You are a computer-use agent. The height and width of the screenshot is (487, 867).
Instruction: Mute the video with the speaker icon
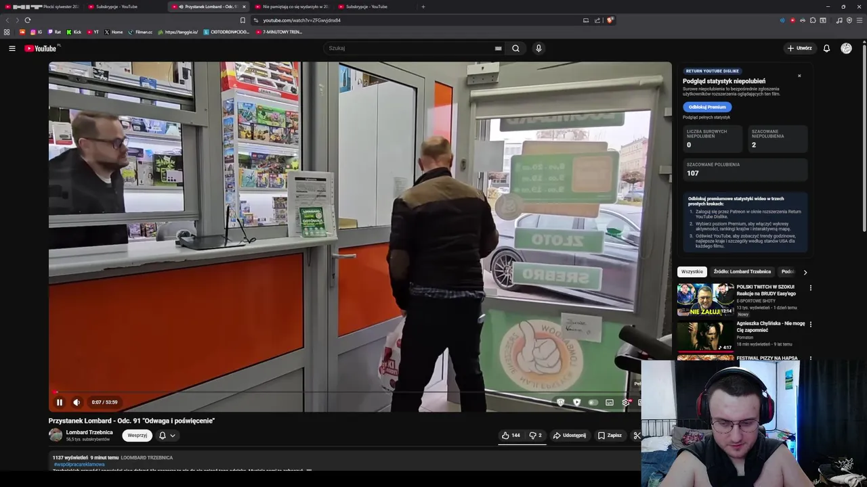77,402
